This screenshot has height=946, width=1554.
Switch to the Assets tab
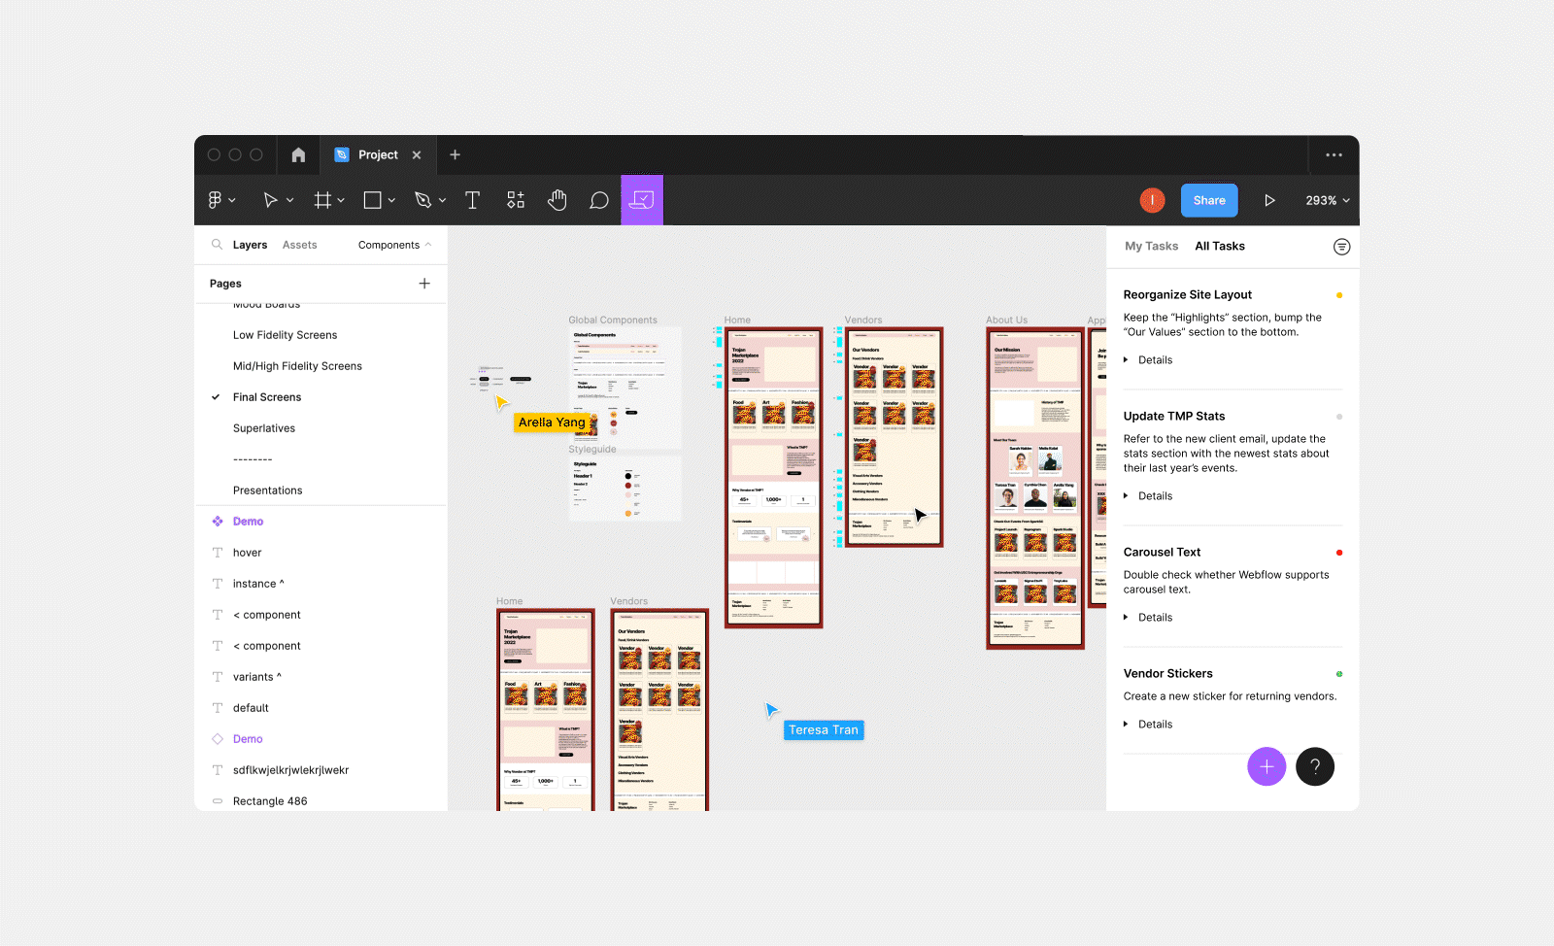(x=299, y=245)
